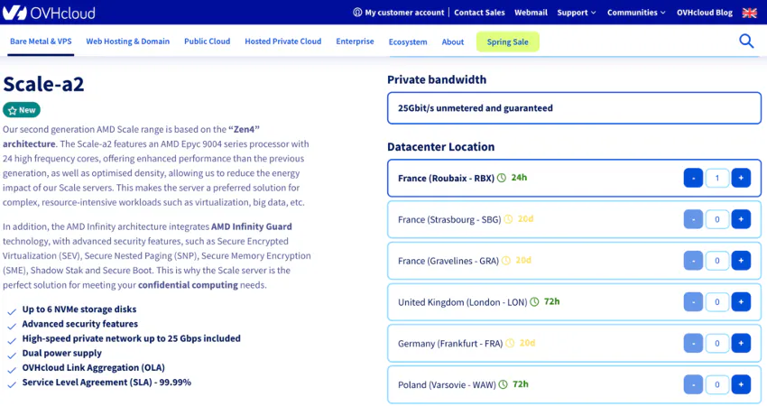This screenshot has height=406, width=767.
Task: Open Hosted Private Cloud menu
Action: pos(282,42)
